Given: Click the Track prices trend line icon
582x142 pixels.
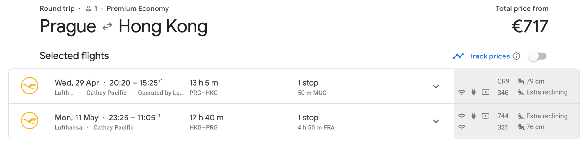Looking at the screenshot, I should pyautogui.click(x=458, y=56).
